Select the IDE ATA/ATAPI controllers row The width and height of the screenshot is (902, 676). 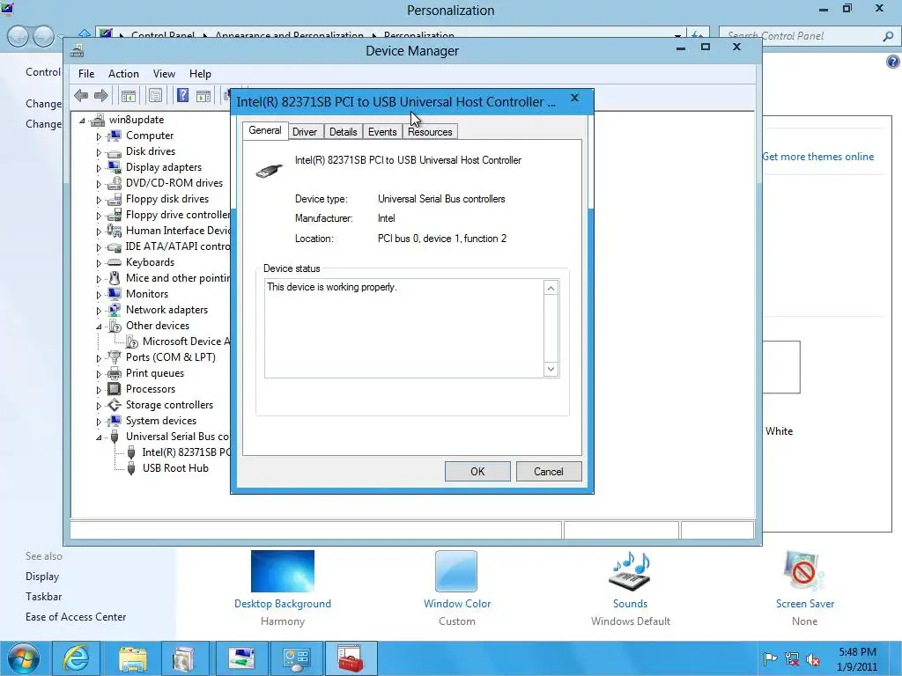tap(178, 246)
